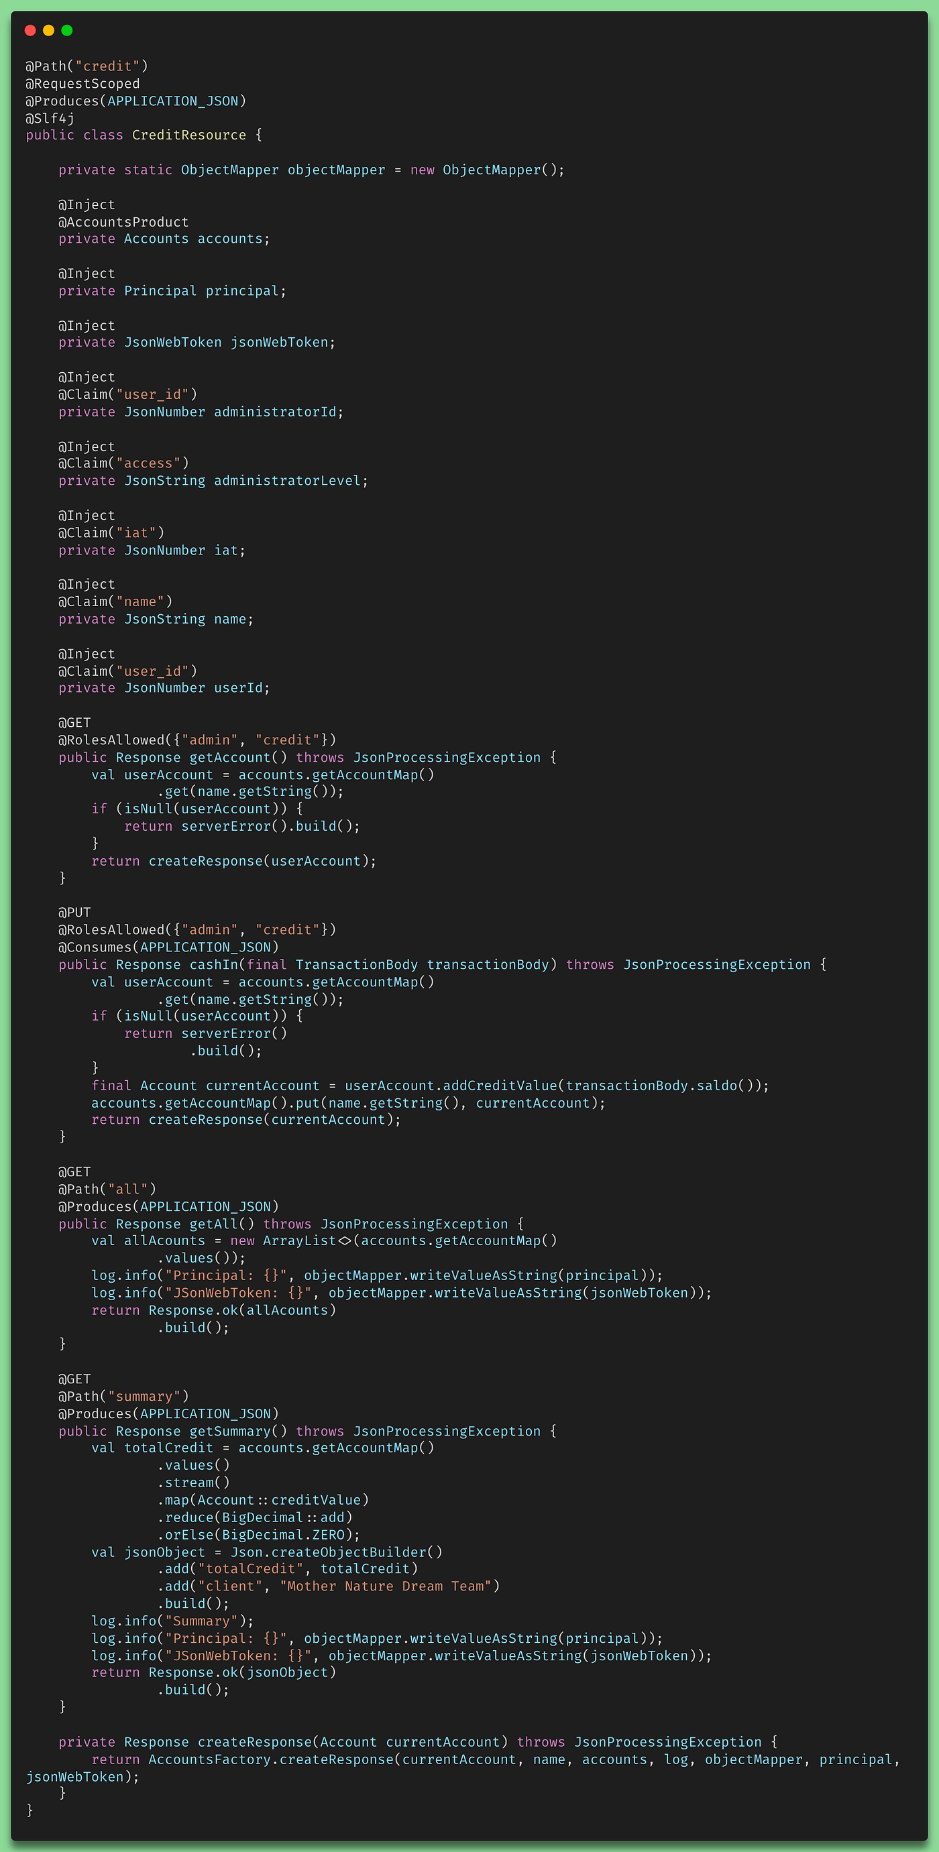Click the '.orElse(BigDecimal.ZERO);' line
939x1852 pixels.
[259, 1535]
